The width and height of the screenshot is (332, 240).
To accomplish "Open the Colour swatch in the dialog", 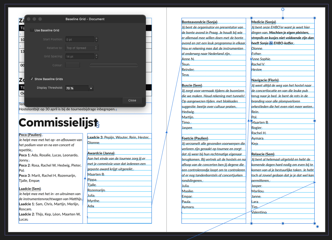I will (72, 65).
